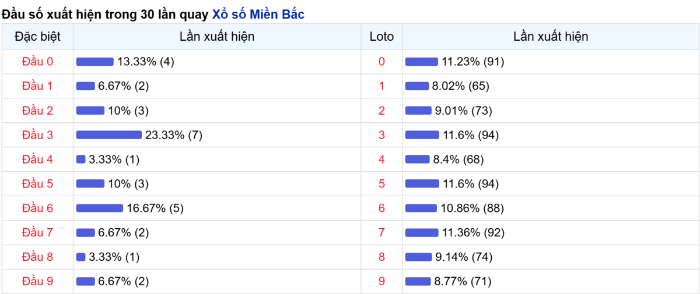
Task: Click the 16.67% (5) value text
Action: click(x=155, y=208)
